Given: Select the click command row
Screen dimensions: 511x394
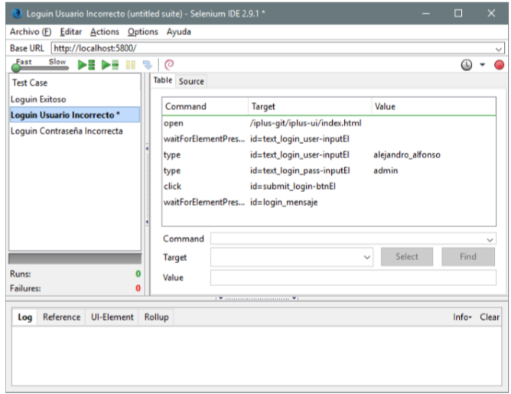Looking at the screenshot, I should point(329,187).
